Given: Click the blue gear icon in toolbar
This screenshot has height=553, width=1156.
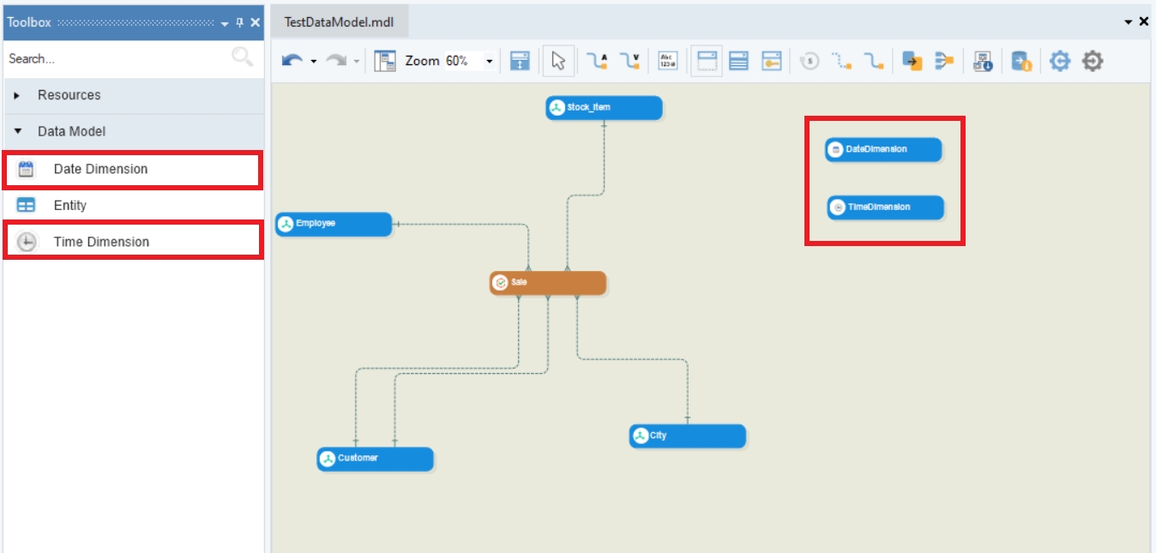Looking at the screenshot, I should point(1060,61).
